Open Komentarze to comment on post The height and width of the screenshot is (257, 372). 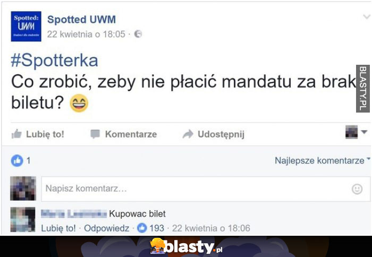point(124,134)
